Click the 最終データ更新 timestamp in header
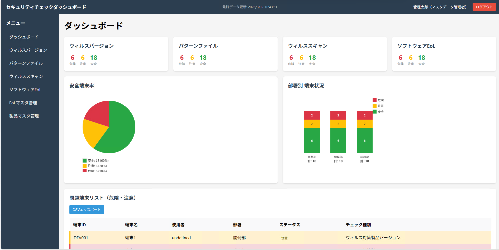 point(250,7)
